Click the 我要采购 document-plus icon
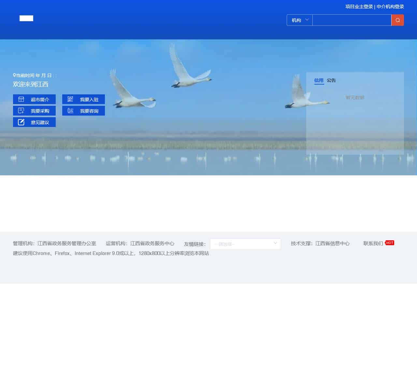The width and height of the screenshot is (417, 381). [x=21, y=110]
